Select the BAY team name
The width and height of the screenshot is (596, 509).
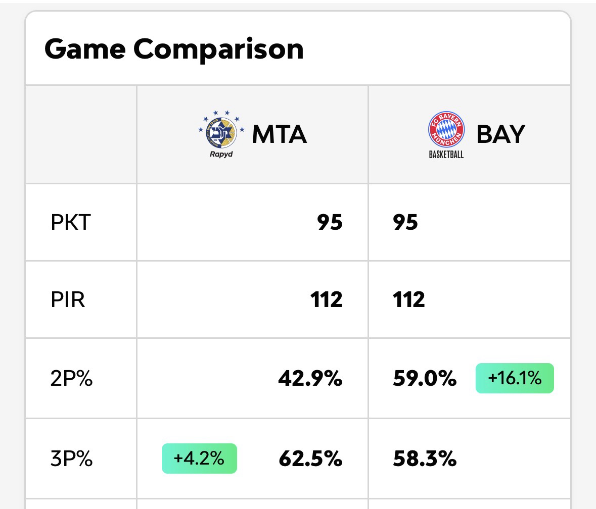click(500, 134)
